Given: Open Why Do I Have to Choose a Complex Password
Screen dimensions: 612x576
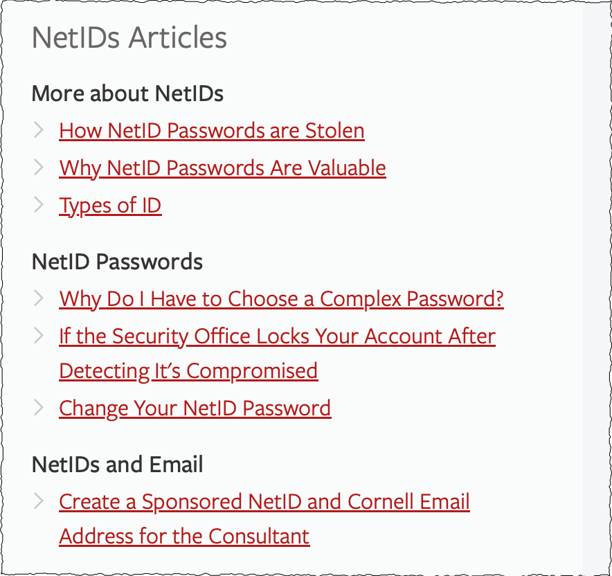Looking at the screenshot, I should 281,299.
